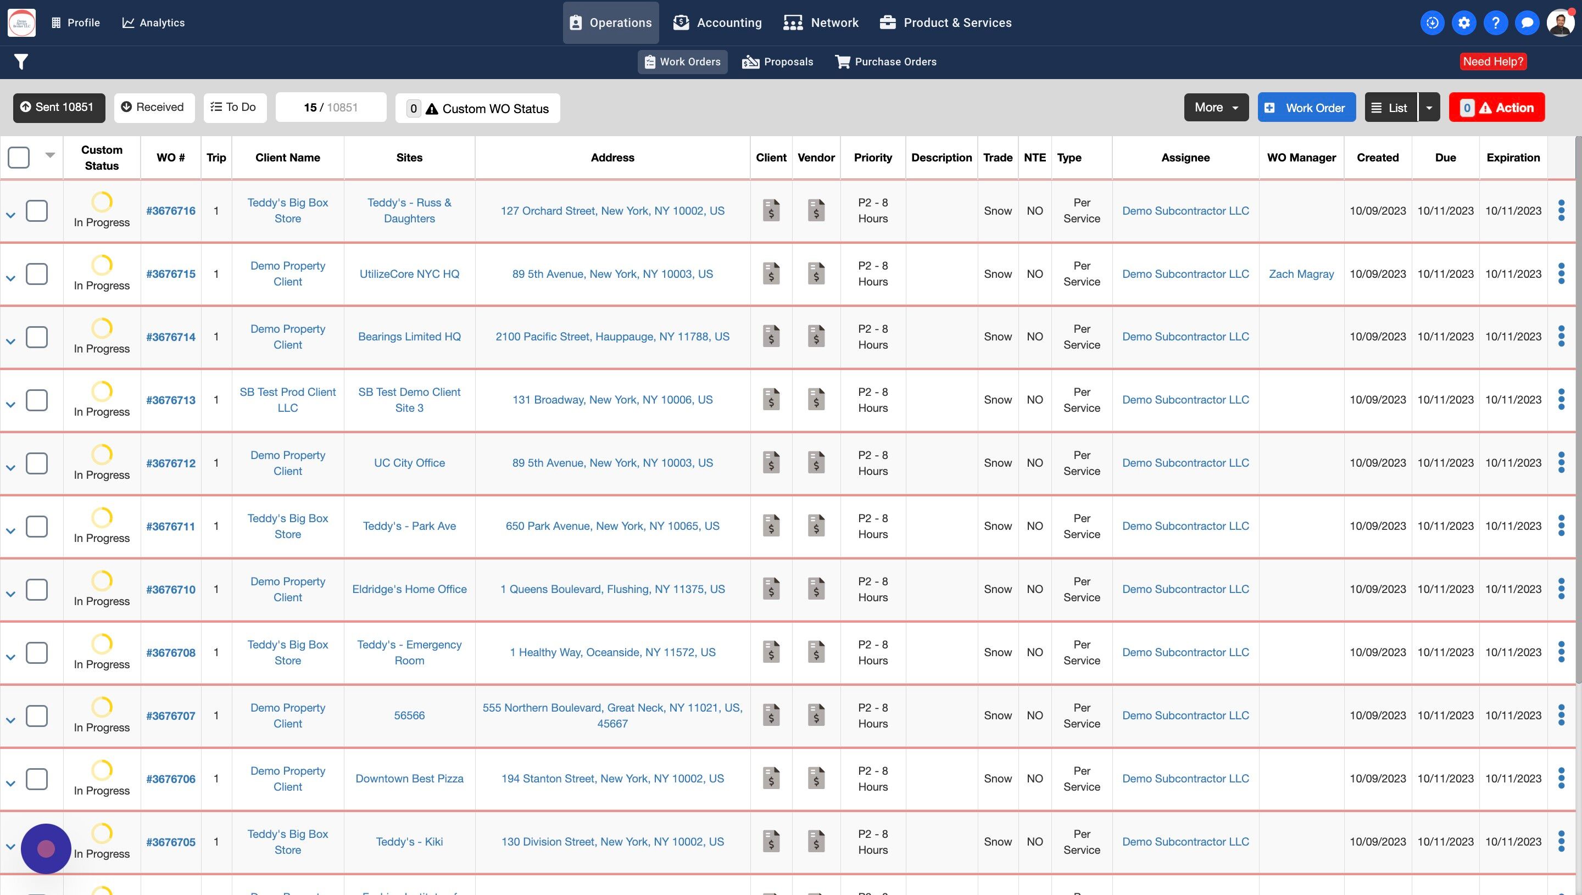The width and height of the screenshot is (1582, 895).
Task: Open the Demo Subcontractor LLC assignee link
Action: [x=1185, y=210]
